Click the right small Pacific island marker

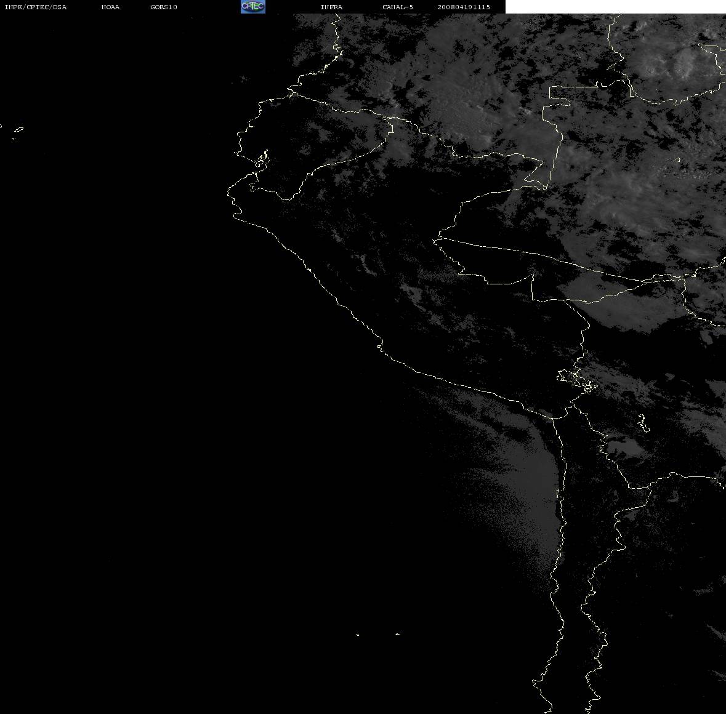pyautogui.click(x=398, y=634)
